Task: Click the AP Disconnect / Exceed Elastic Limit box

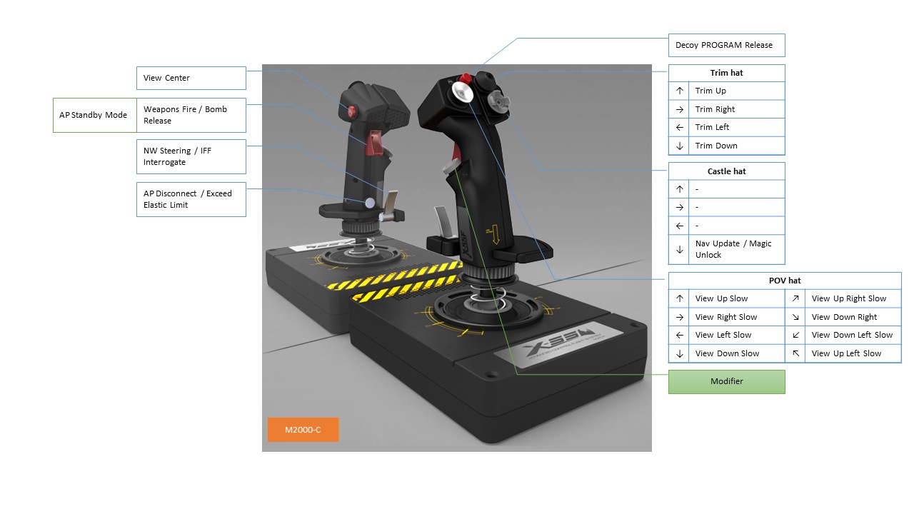Action: pyautogui.click(x=191, y=199)
